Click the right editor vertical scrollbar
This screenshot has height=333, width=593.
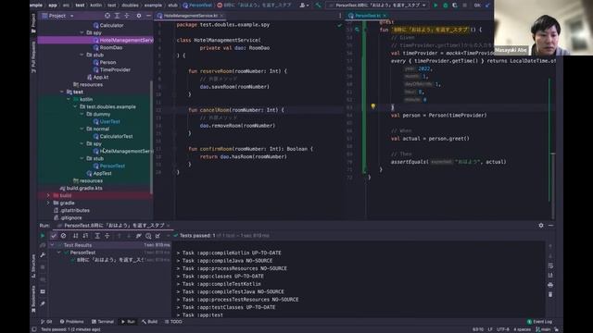point(553,185)
